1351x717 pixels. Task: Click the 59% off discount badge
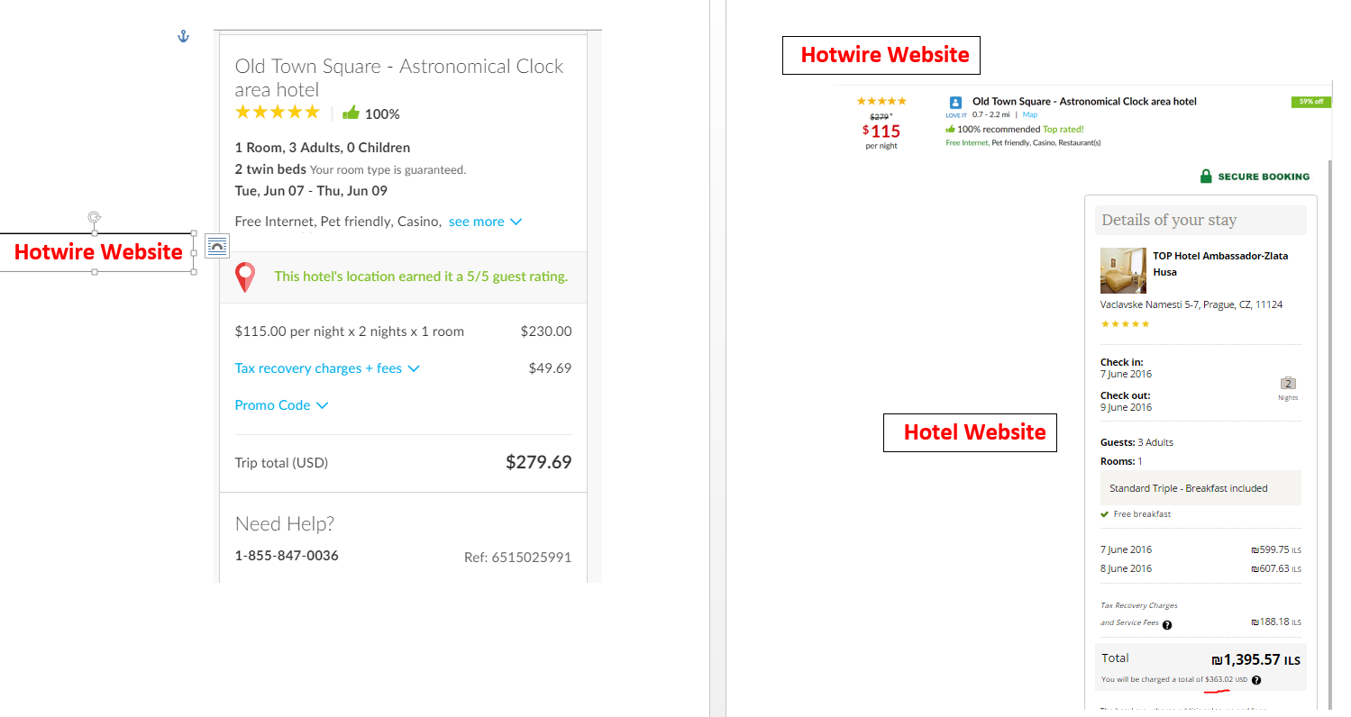coord(1310,102)
